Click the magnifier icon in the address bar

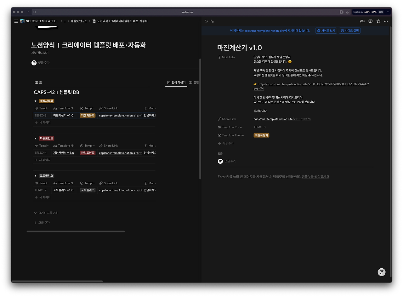point(35,12)
